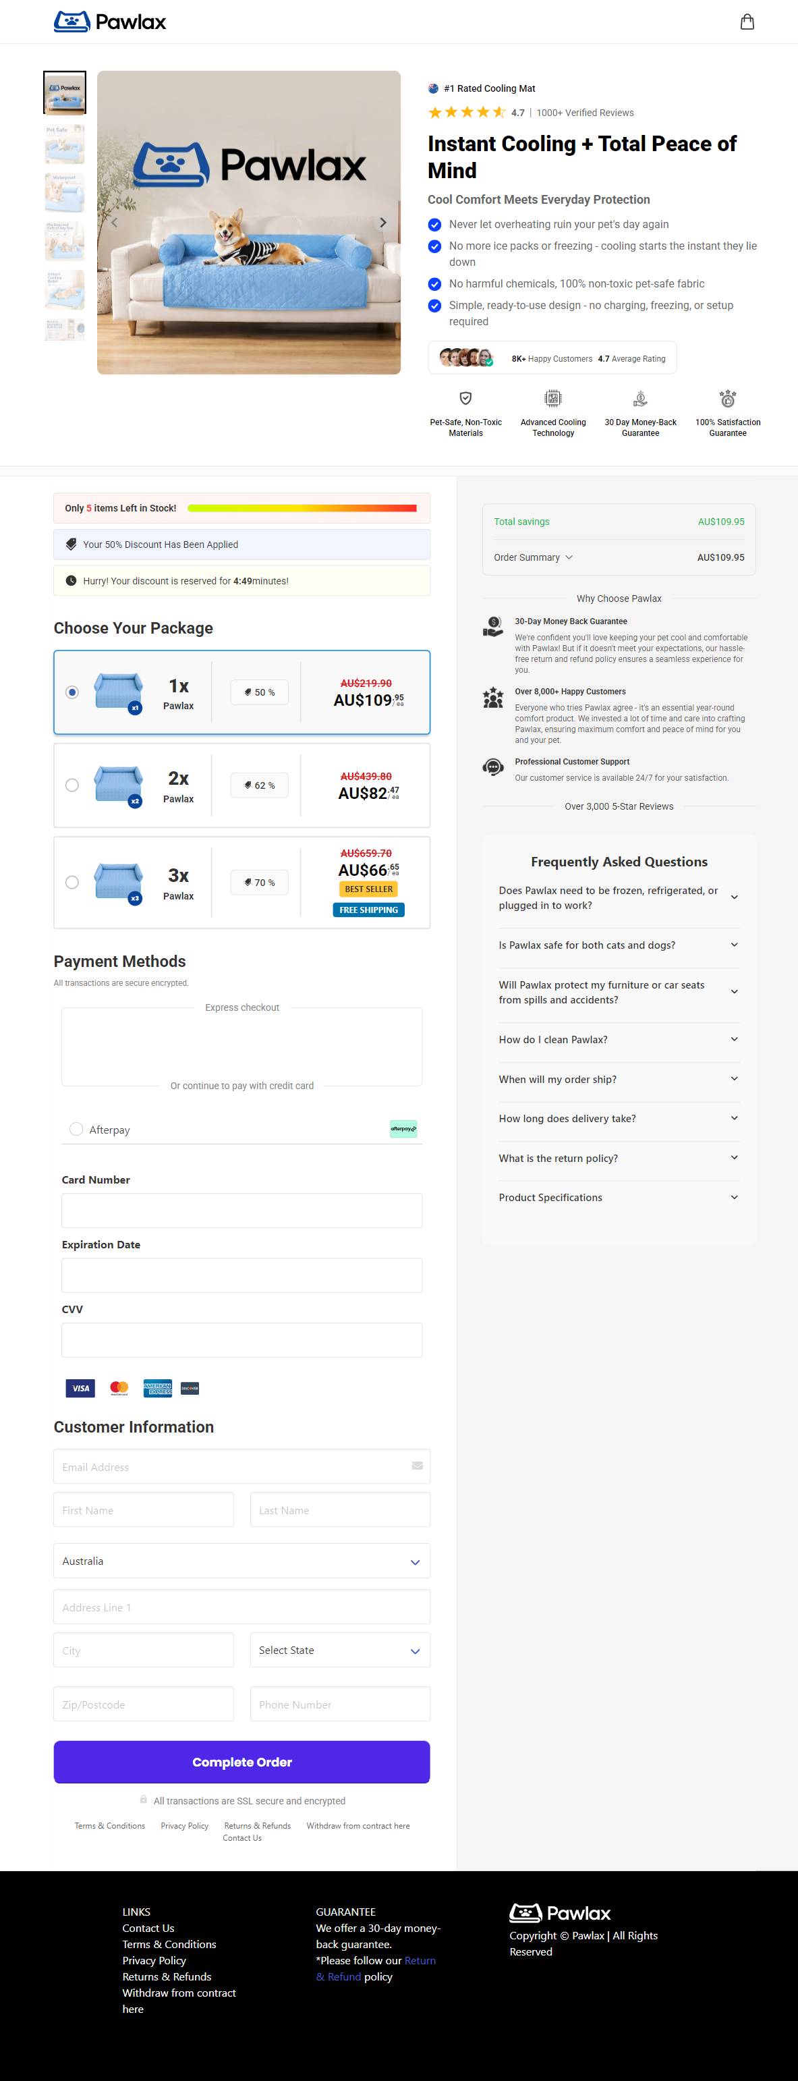The width and height of the screenshot is (798, 2081).
Task: Click the money-back hand icon in Why Choose
Action: [492, 626]
